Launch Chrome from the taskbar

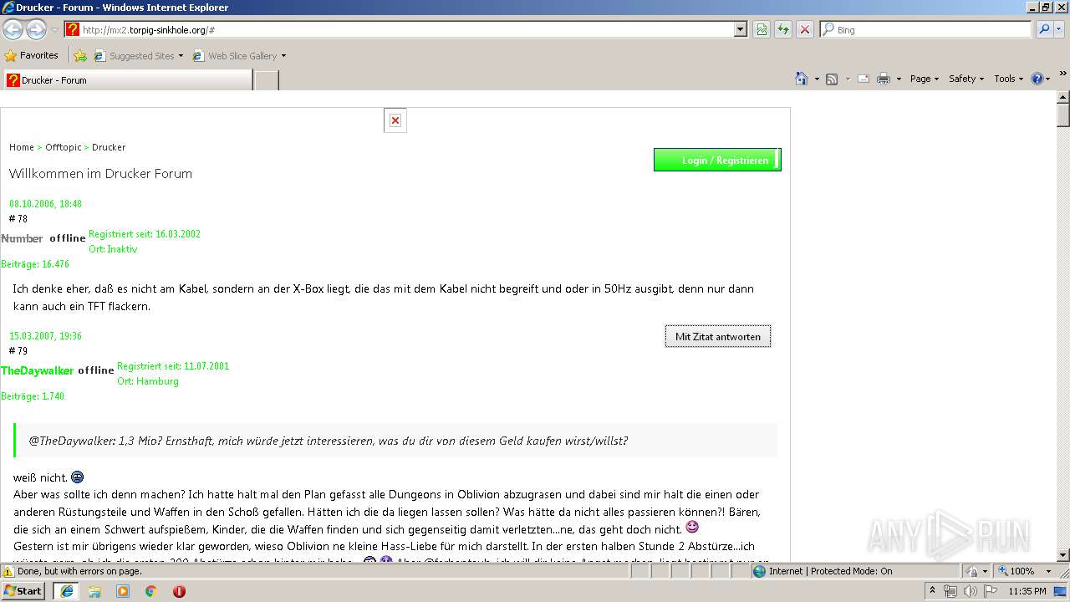(x=150, y=591)
